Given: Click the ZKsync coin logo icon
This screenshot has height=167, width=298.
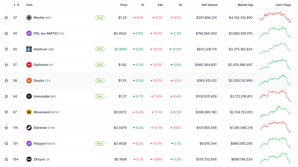Looking at the screenshot, I should click(29, 159).
